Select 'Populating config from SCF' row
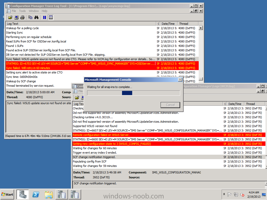 [x=169, y=161]
